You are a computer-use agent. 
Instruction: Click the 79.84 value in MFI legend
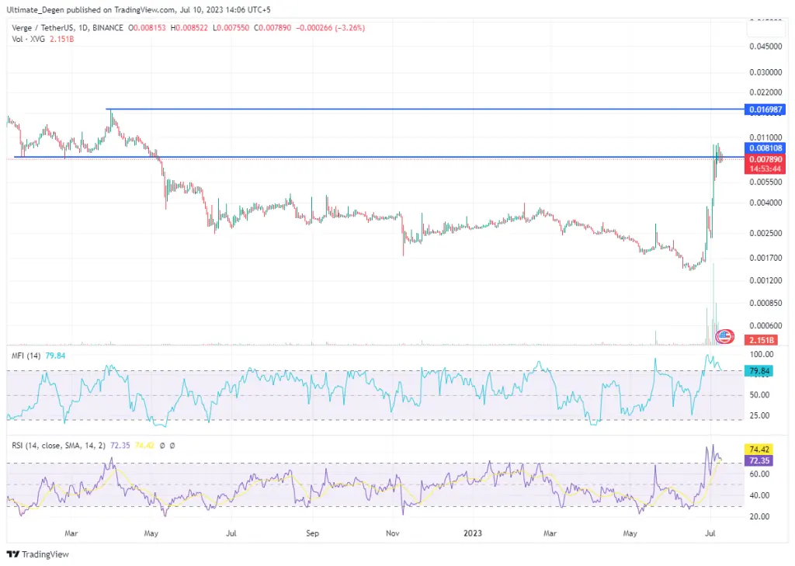coord(55,356)
